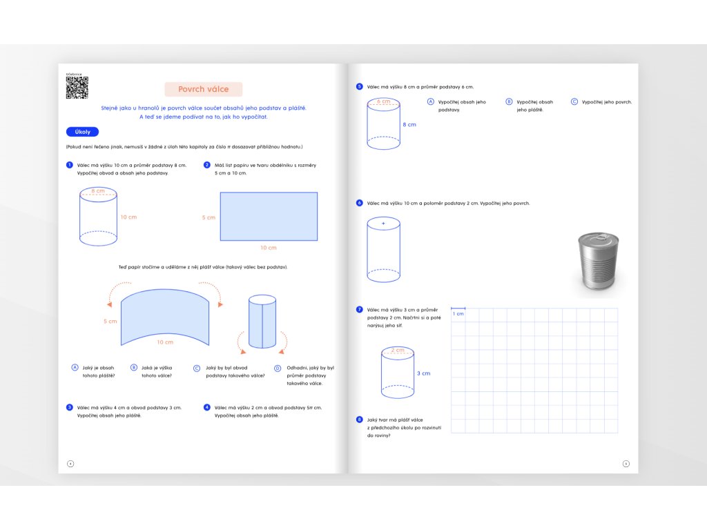The width and height of the screenshot is (707, 530).
Task: Click the exercise 3 number badge
Action: coord(70,407)
